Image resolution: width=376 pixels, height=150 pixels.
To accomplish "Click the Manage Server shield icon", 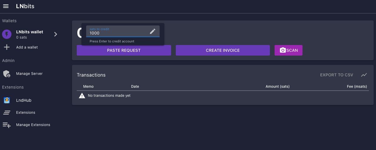I will (7, 74).
